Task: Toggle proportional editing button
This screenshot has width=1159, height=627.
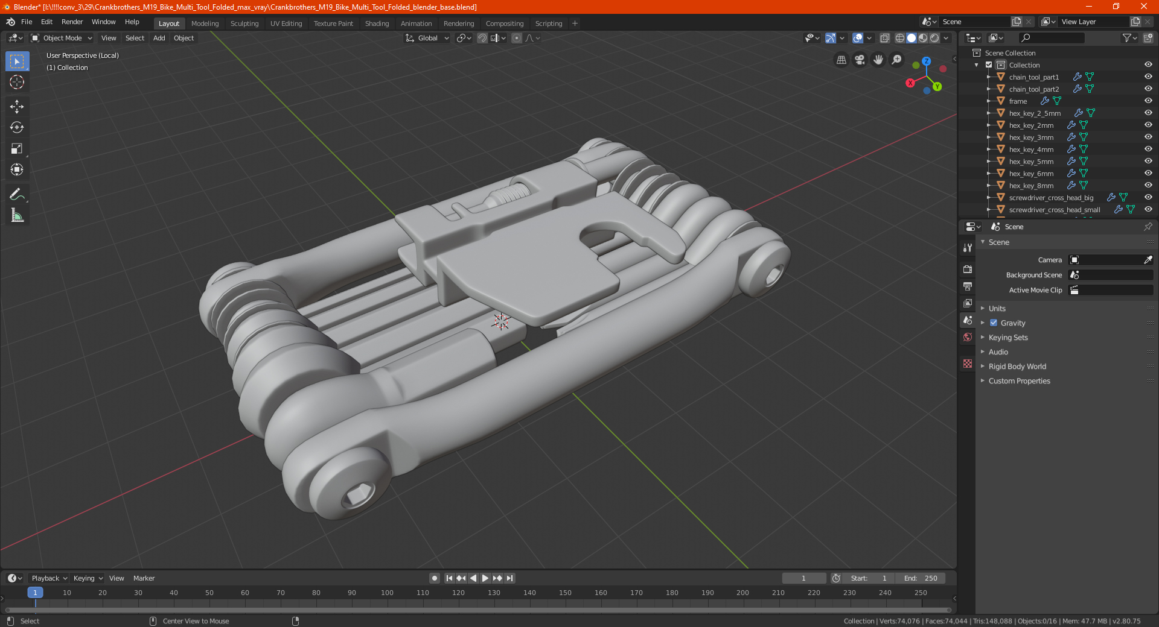Action: pos(517,38)
